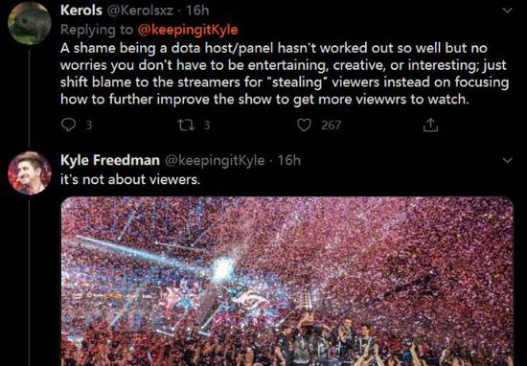Click the Kerols display name
Image resolution: width=527 pixels, height=366 pixels.
click(x=81, y=11)
